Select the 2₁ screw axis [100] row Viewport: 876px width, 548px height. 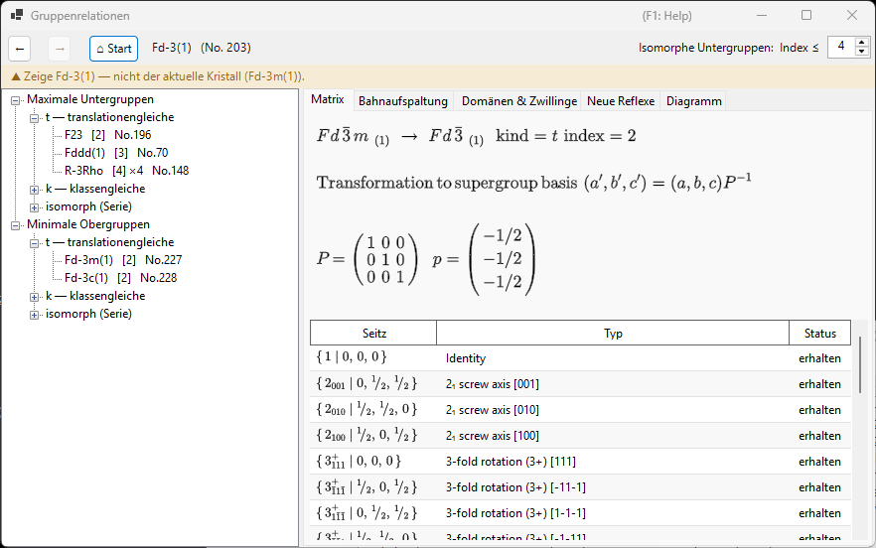point(580,435)
